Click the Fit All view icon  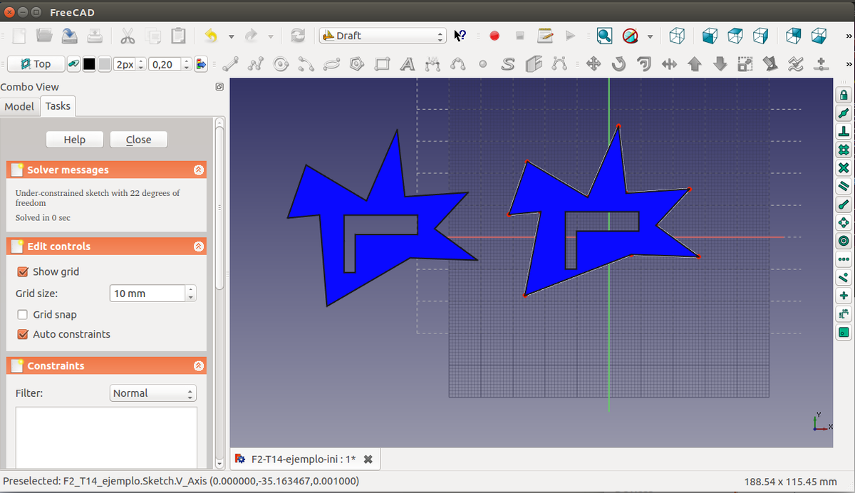(604, 36)
